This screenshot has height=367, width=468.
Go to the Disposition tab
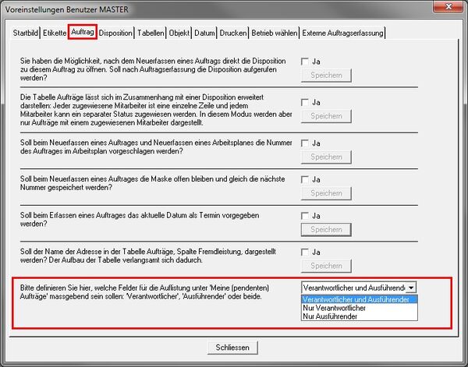(115, 33)
